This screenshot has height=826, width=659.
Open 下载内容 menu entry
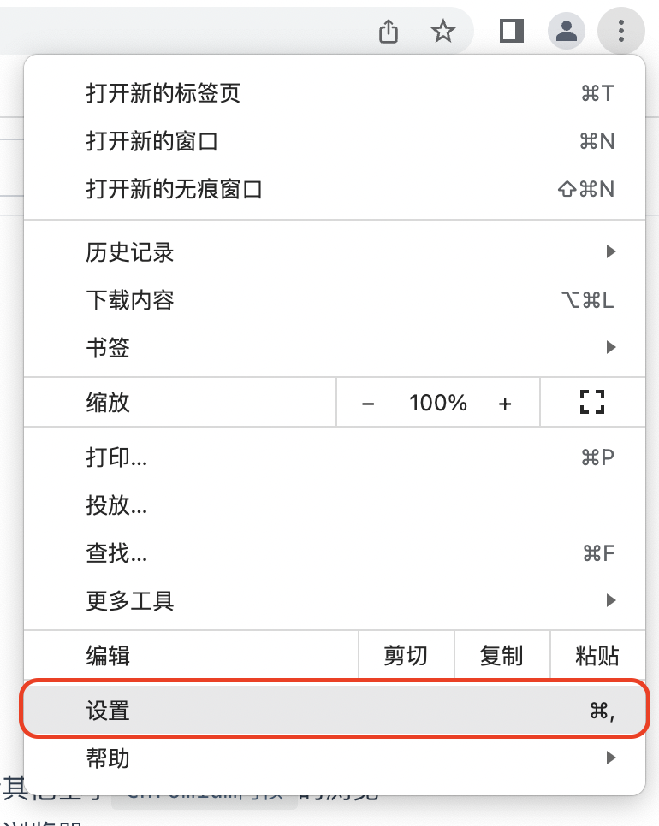130,300
